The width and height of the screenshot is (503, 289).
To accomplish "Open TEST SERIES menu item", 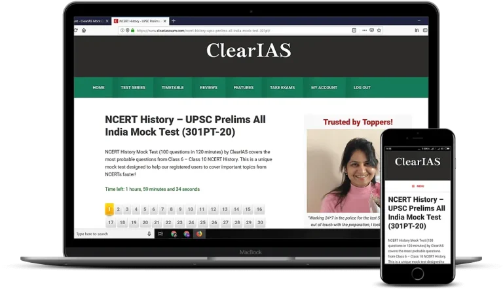I will (133, 87).
